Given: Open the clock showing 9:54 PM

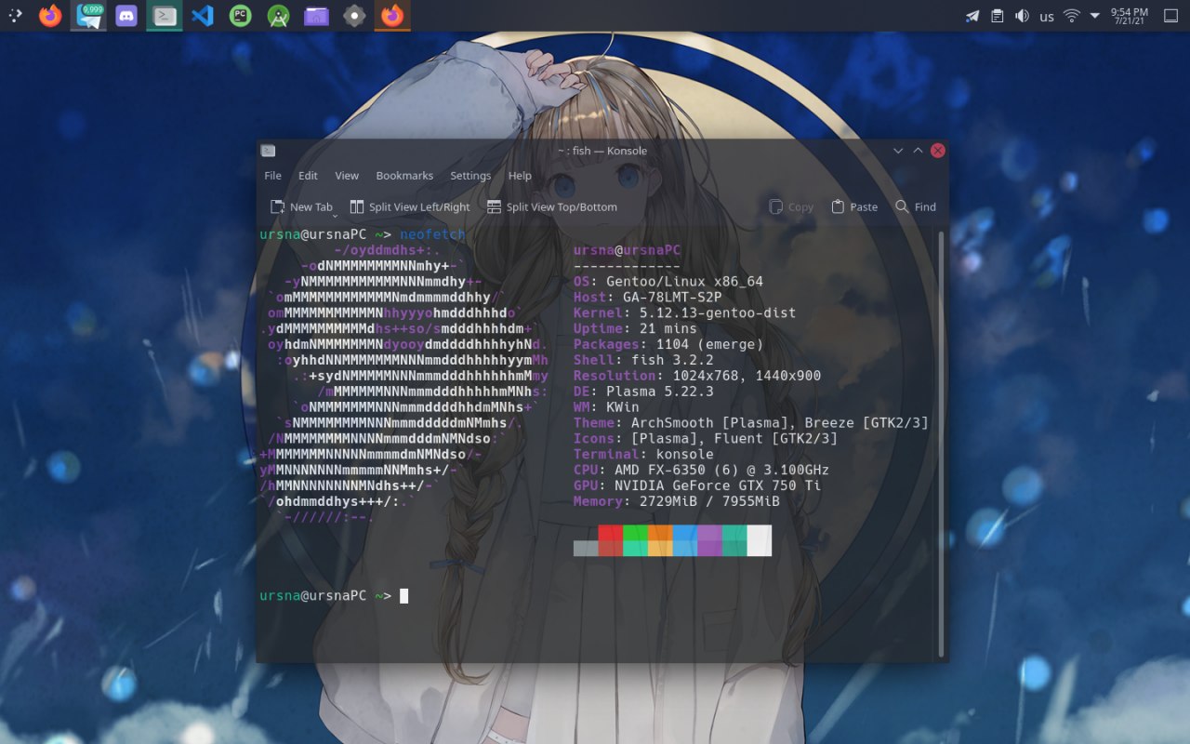Looking at the screenshot, I should coord(1130,16).
